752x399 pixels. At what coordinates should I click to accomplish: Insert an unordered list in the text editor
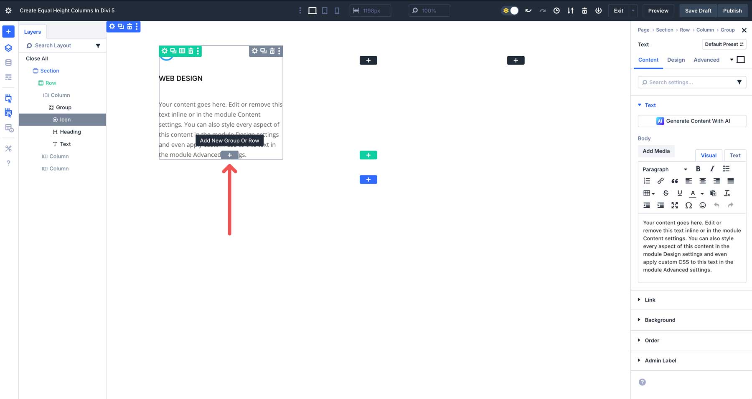(726, 169)
